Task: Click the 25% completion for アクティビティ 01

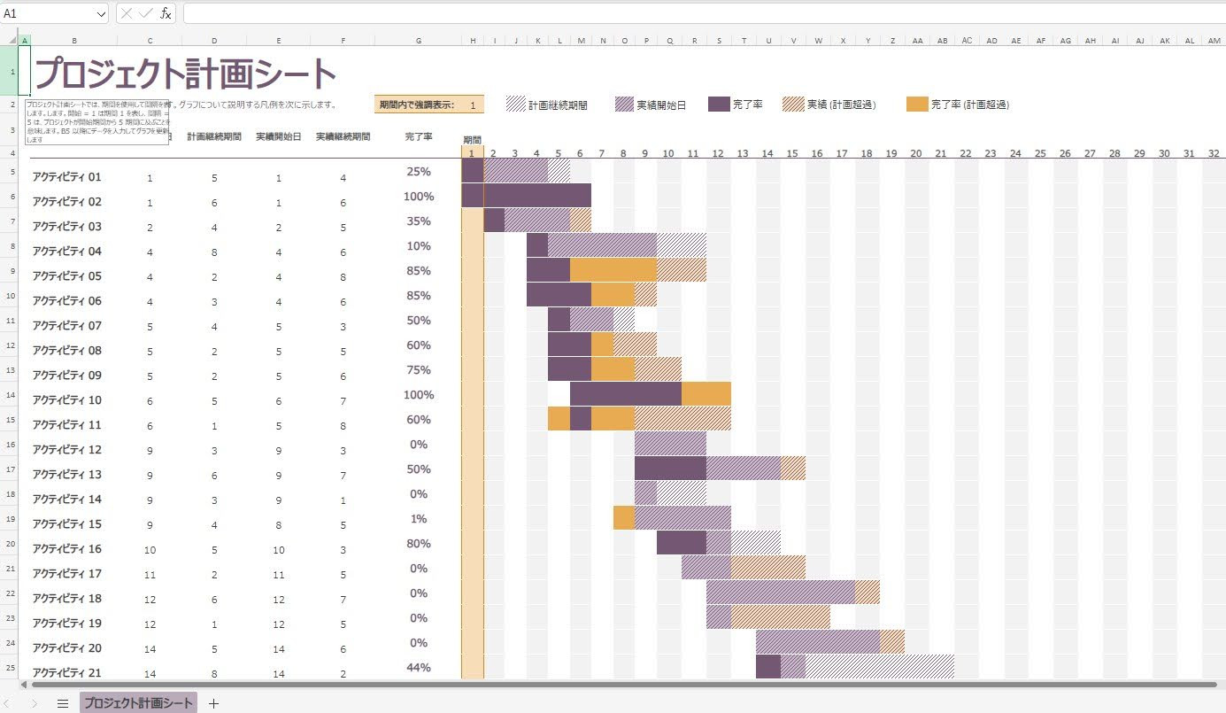Action: click(x=419, y=172)
